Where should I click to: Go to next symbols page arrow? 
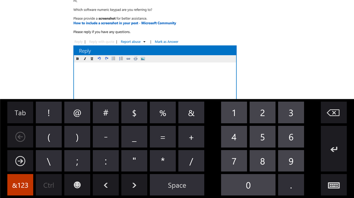click(20, 161)
